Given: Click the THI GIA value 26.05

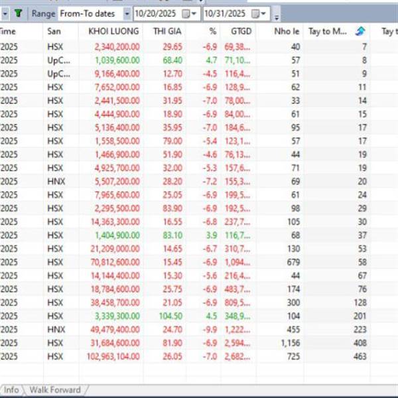Looking at the screenshot, I should (x=172, y=356).
